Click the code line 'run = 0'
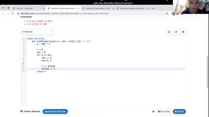 (x=41, y=52)
